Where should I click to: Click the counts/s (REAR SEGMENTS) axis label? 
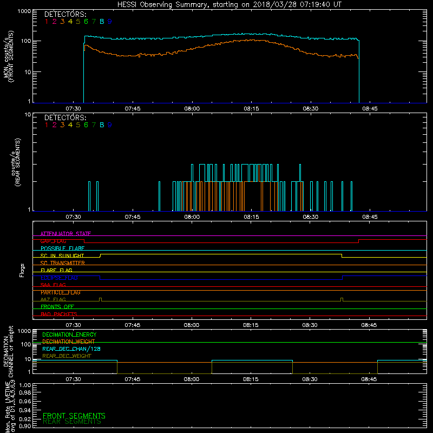coord(16,162)
